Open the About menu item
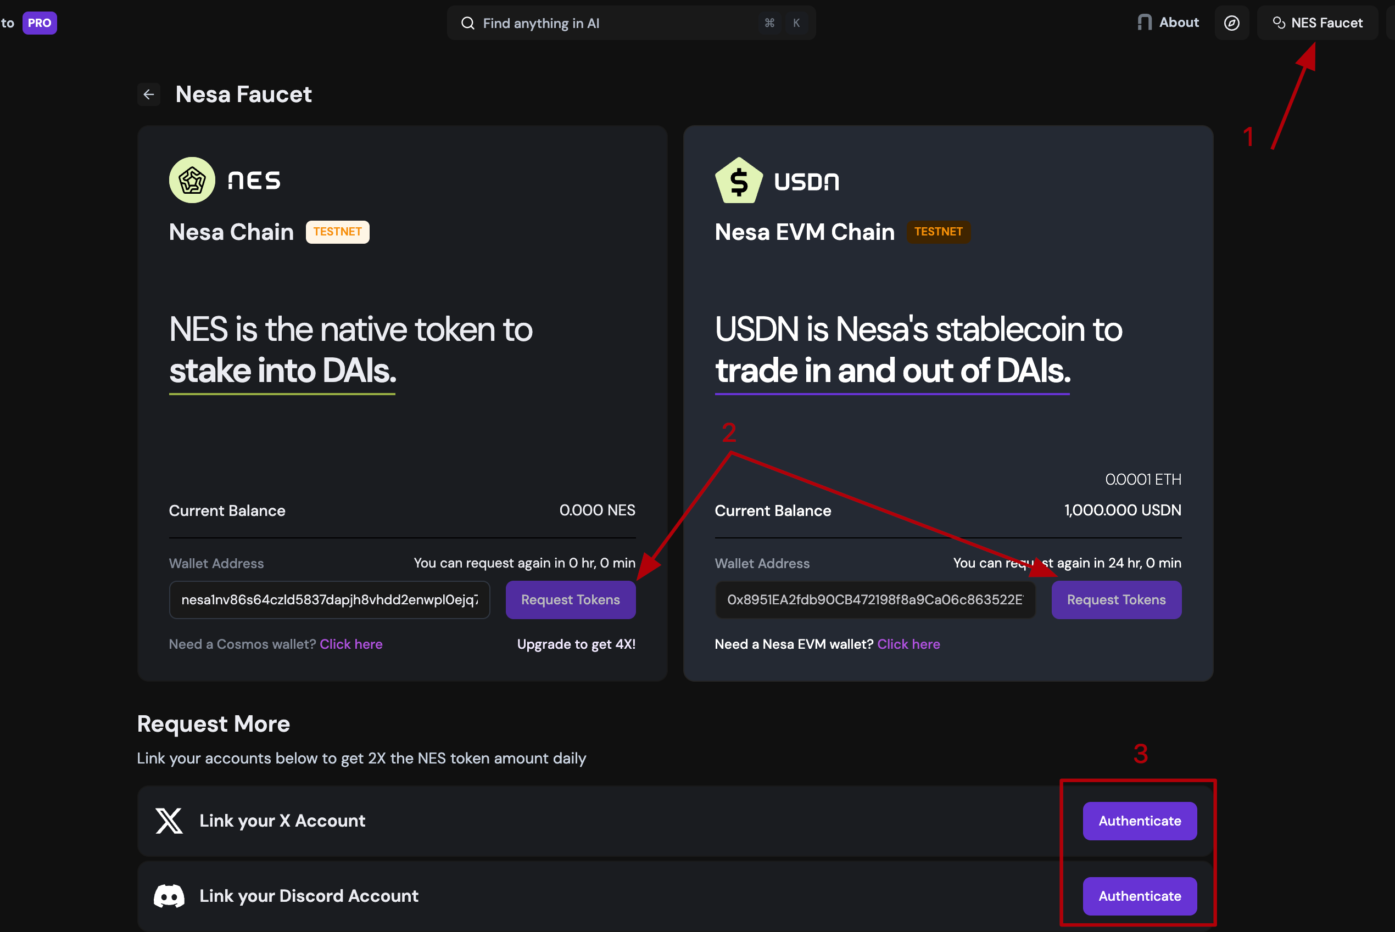The image size is (1395, 932). [x=1179, y=23]
